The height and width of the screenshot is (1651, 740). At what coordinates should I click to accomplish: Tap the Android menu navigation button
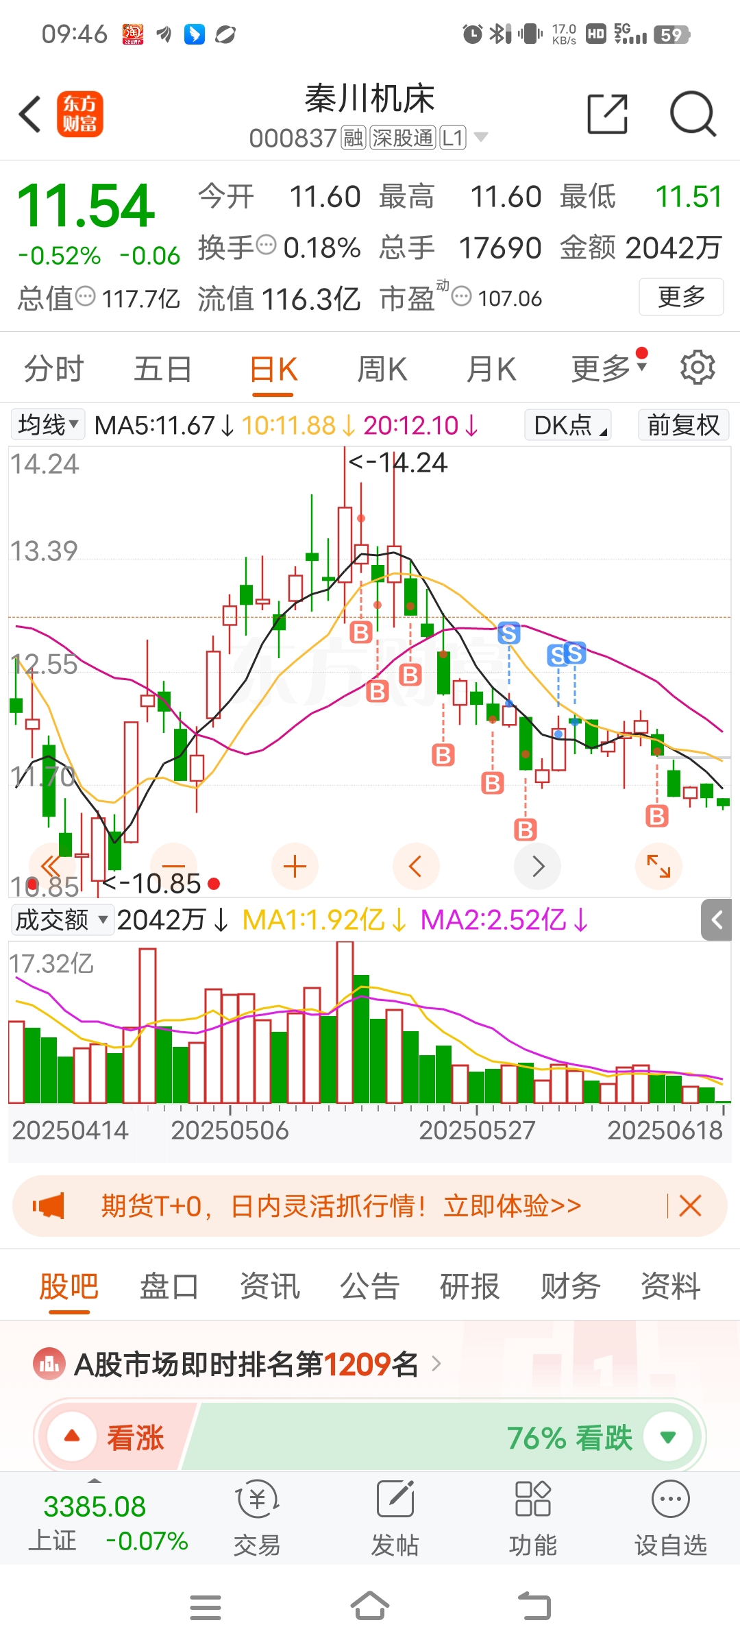click(x=206, y=1608)
